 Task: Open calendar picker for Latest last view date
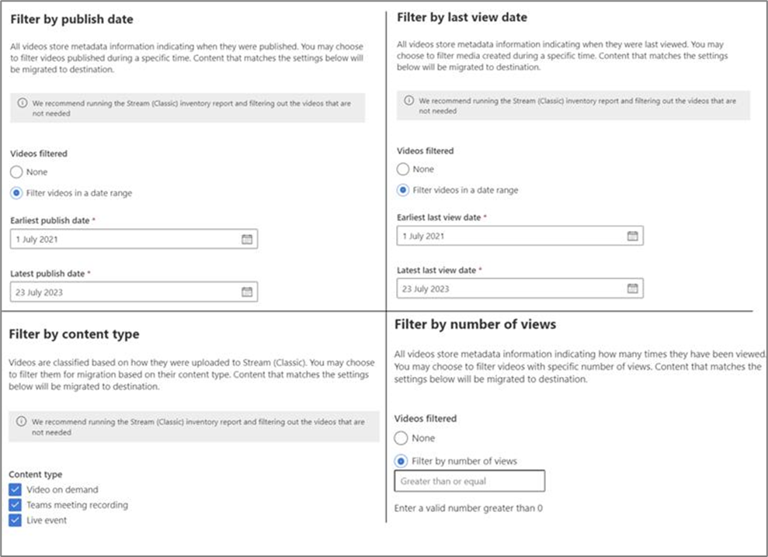pos(632,289)
